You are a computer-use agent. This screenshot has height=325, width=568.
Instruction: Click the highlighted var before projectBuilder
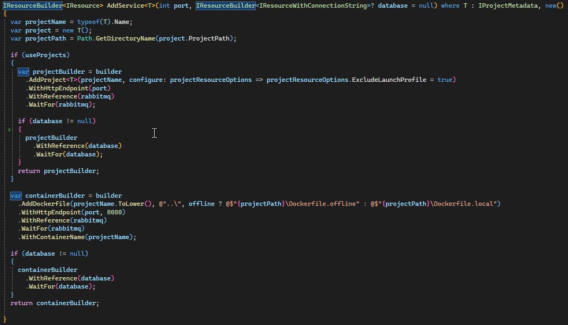pos(24,72)
